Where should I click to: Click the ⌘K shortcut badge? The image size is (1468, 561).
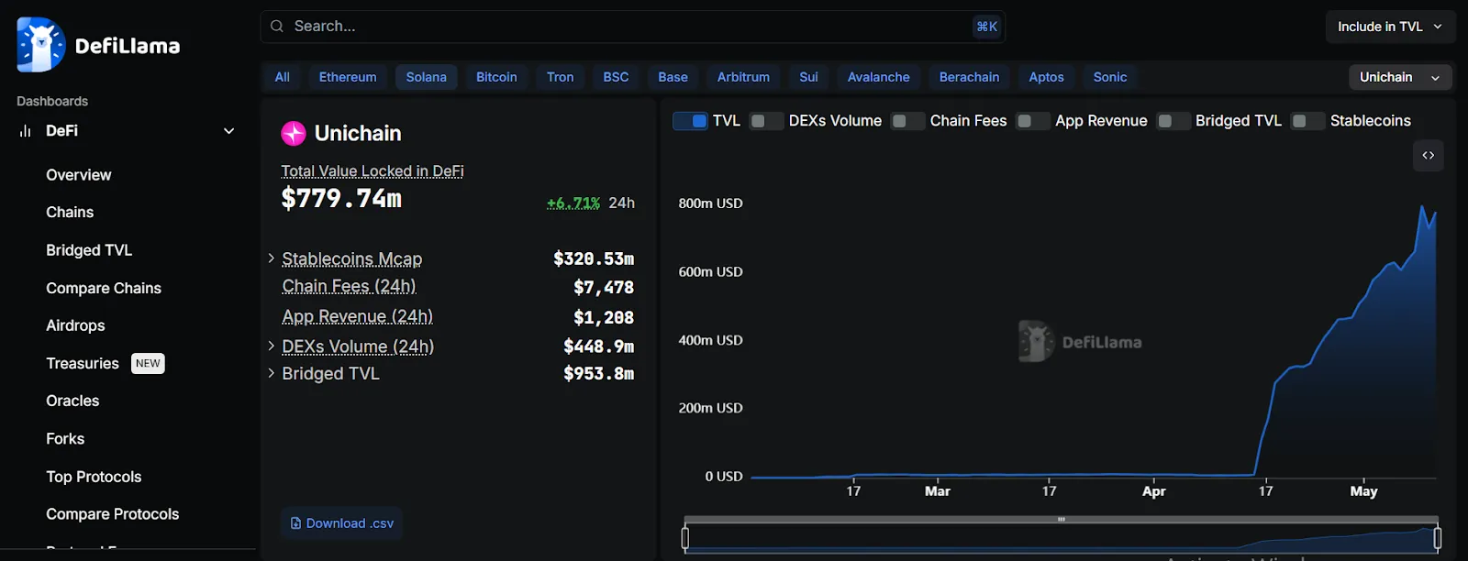987,27
